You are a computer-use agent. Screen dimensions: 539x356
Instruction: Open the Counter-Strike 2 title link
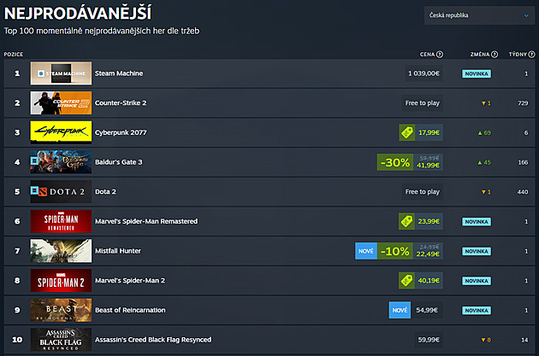121,103
